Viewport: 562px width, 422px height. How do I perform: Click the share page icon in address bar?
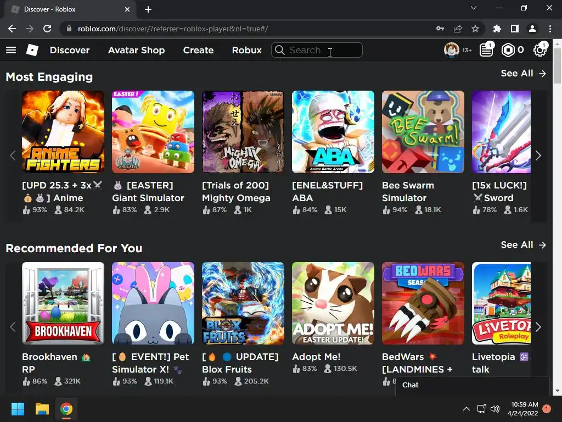coord(458,29)
